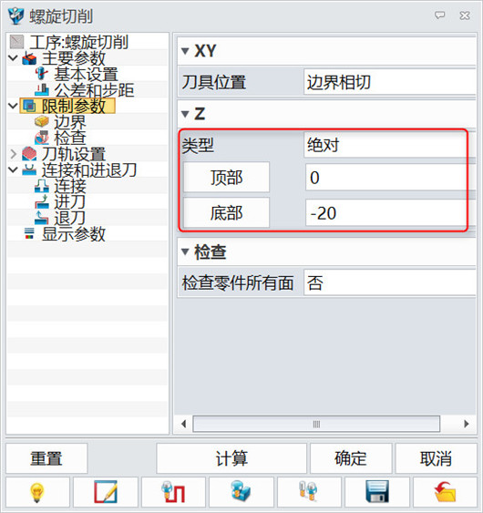Click the folder with red arrow icon
This screenshot has width=483, height=513.
pos(445,492)
